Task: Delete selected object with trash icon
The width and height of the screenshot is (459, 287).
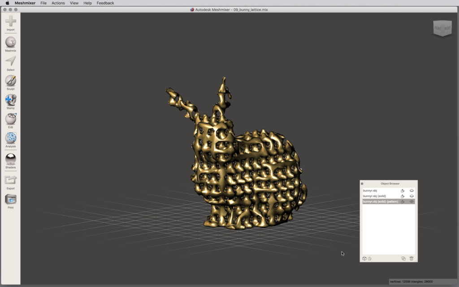Action: pyautogui.click(x=411, y=258)
